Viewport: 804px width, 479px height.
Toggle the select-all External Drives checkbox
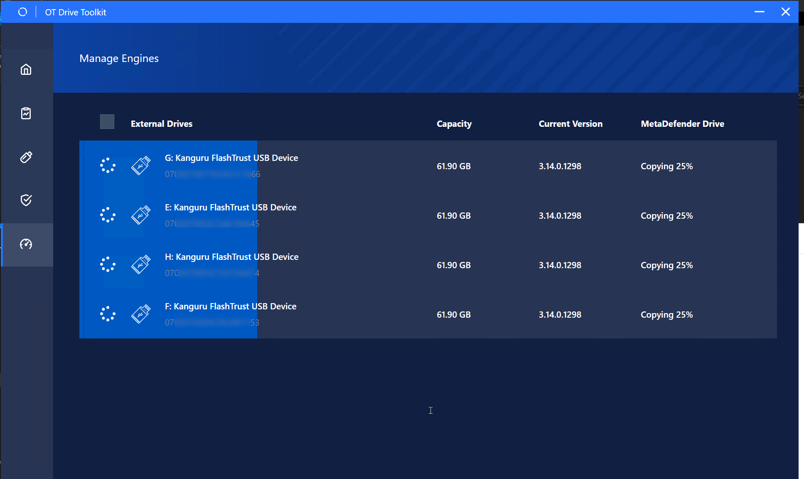click(107, 122)
